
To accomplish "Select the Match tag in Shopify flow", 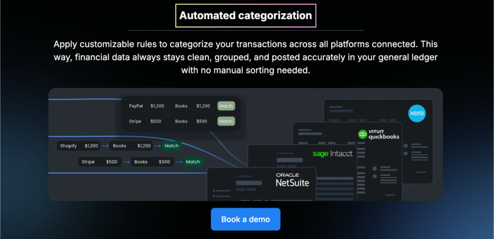I will (171, 146).
